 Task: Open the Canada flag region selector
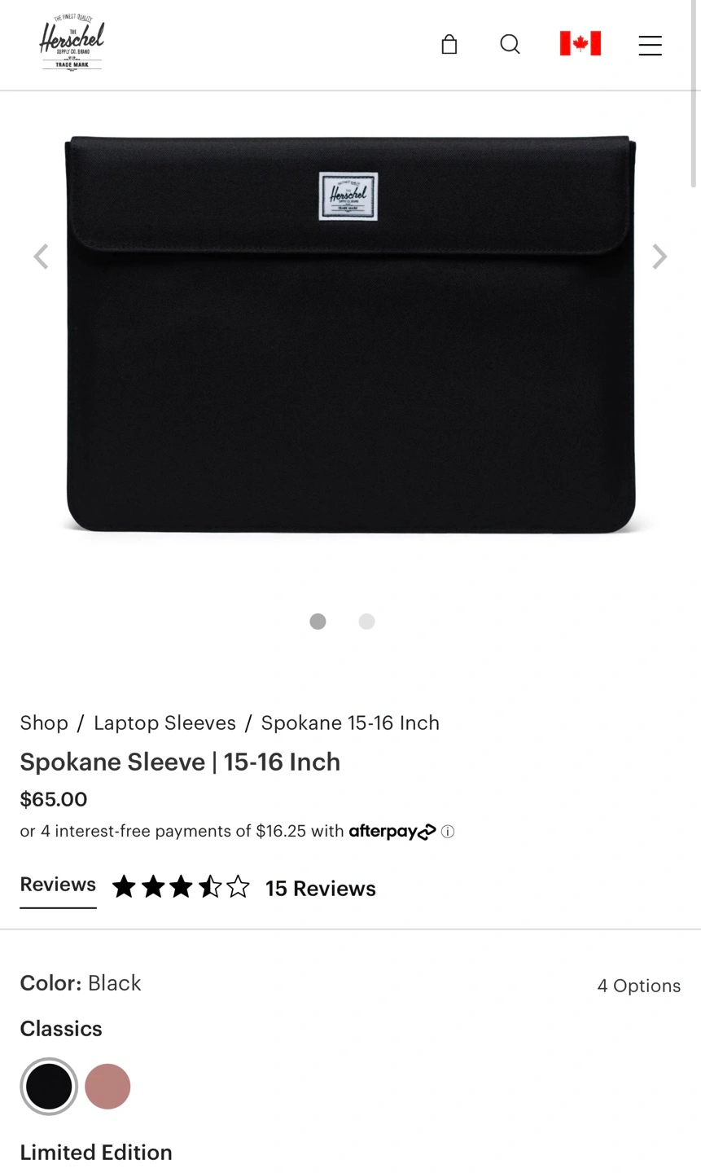581,43
